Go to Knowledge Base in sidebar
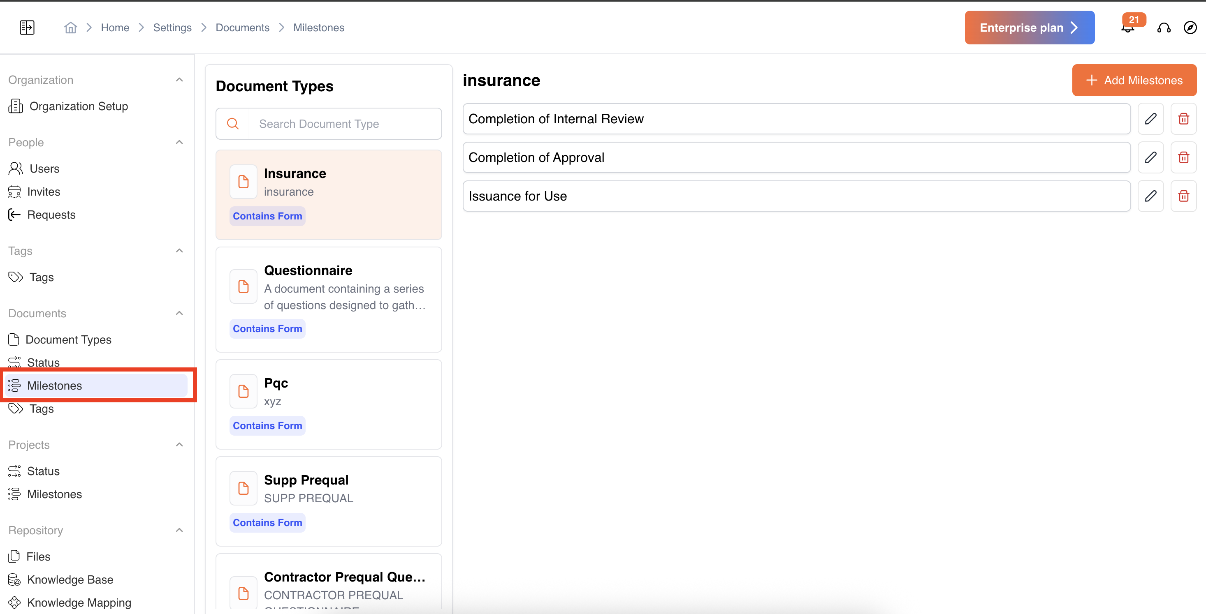The image size is (1206, 614). 70,579
